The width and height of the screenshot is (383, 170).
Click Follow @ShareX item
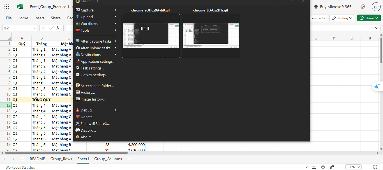tap(96, 124)
